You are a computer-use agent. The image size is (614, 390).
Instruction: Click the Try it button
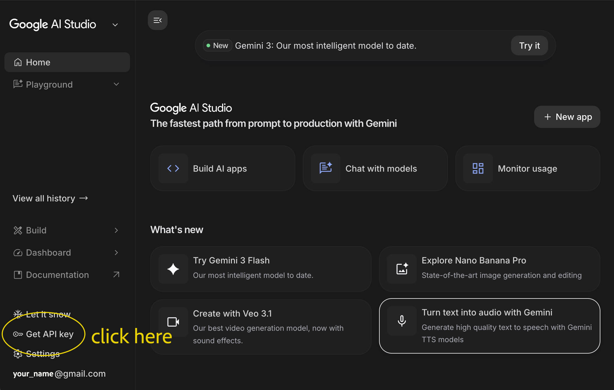[x=529, y=45]
